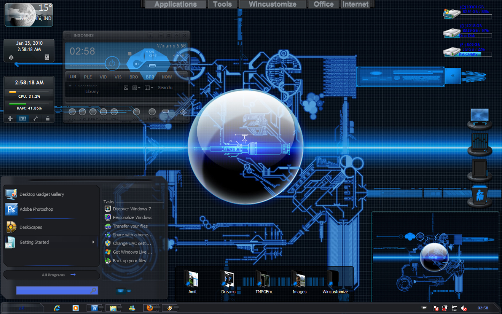Click Winamp prev track button
The height and width of the screenshot is (314, 502).
[x=72, y=112]
